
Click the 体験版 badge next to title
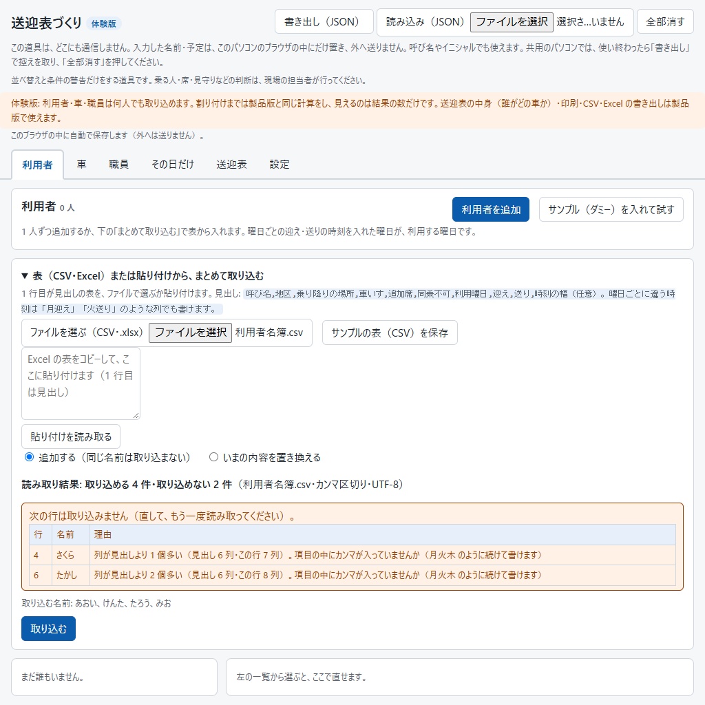tap(104, 23)
